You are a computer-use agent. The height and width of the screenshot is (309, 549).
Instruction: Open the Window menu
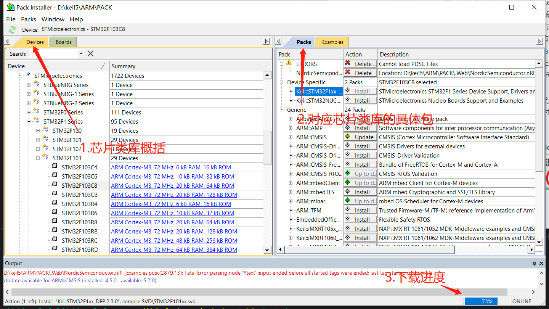tap(53, 19)
